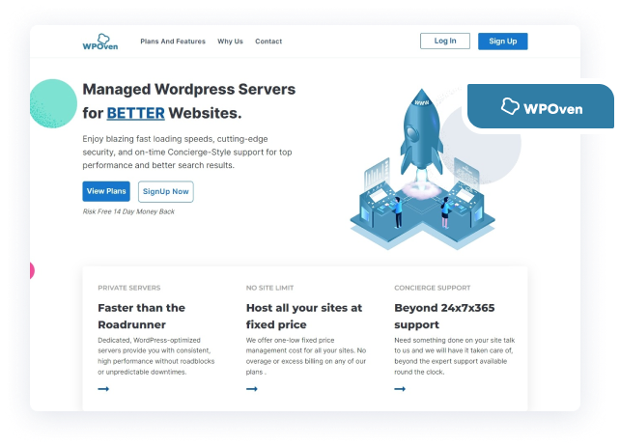Click the paragraph starting "Dedicated, WordPress-optimized servers"

point(156,356)
